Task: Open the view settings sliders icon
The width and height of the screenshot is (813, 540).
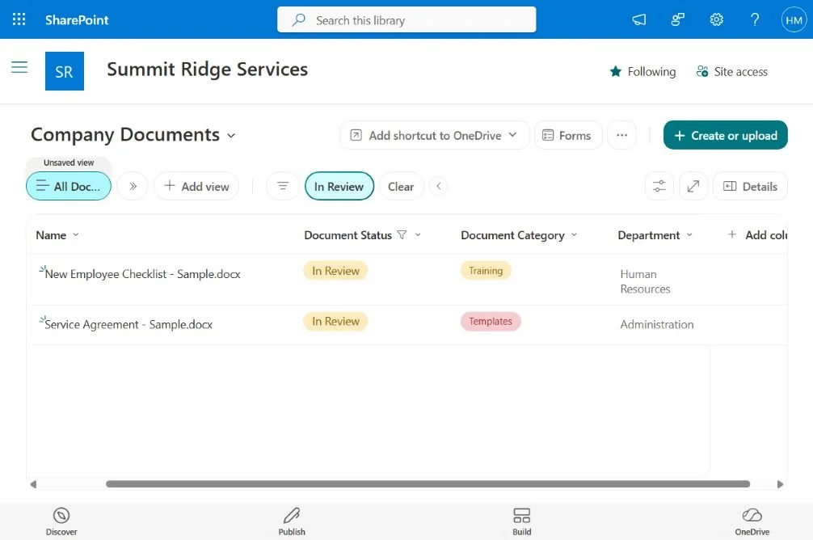Action: point(659,186)
